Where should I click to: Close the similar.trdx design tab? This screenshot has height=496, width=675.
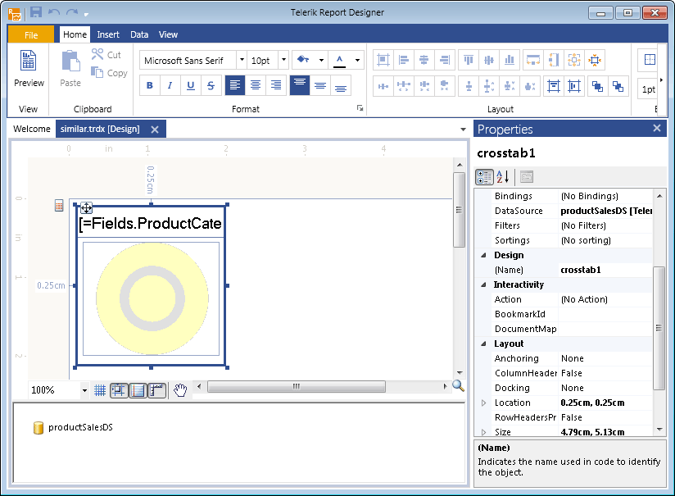tap(155, 130)
